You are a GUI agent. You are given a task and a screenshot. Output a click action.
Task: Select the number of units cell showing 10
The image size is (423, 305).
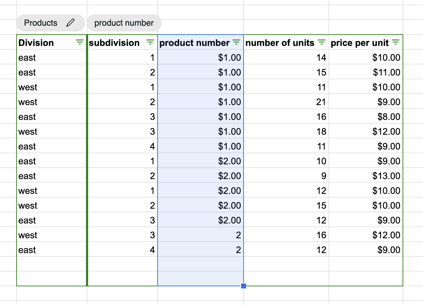(321, 161)
